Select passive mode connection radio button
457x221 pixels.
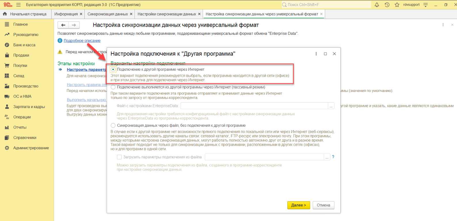coord(113,87)
